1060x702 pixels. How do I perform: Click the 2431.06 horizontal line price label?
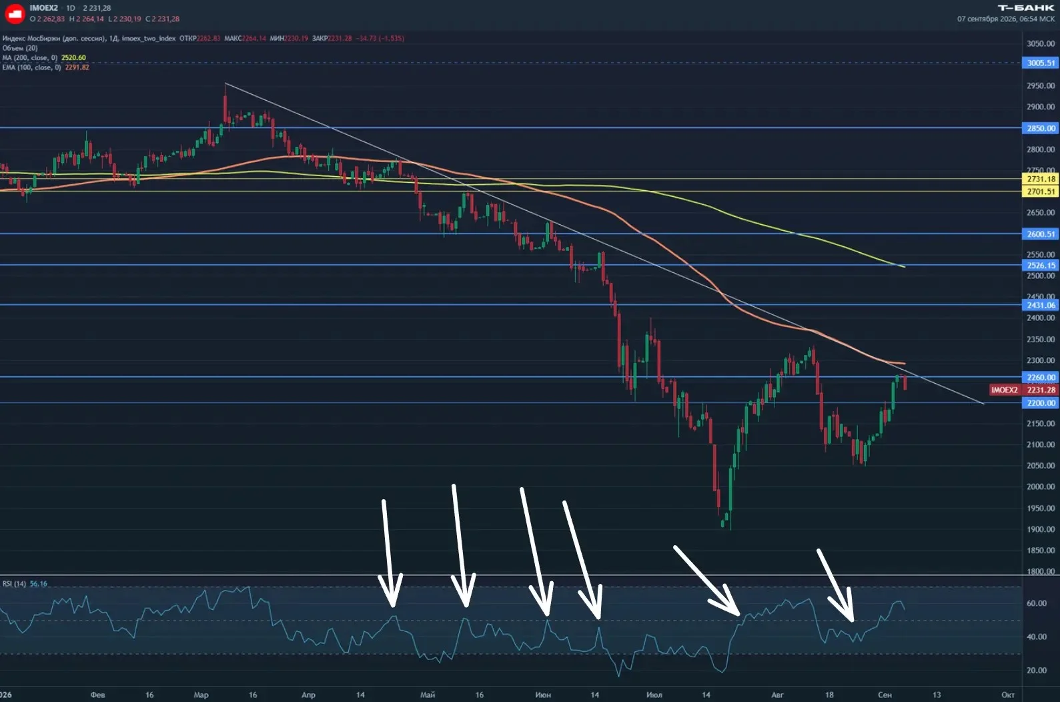pyautogui.click(x=1041, y=306)
